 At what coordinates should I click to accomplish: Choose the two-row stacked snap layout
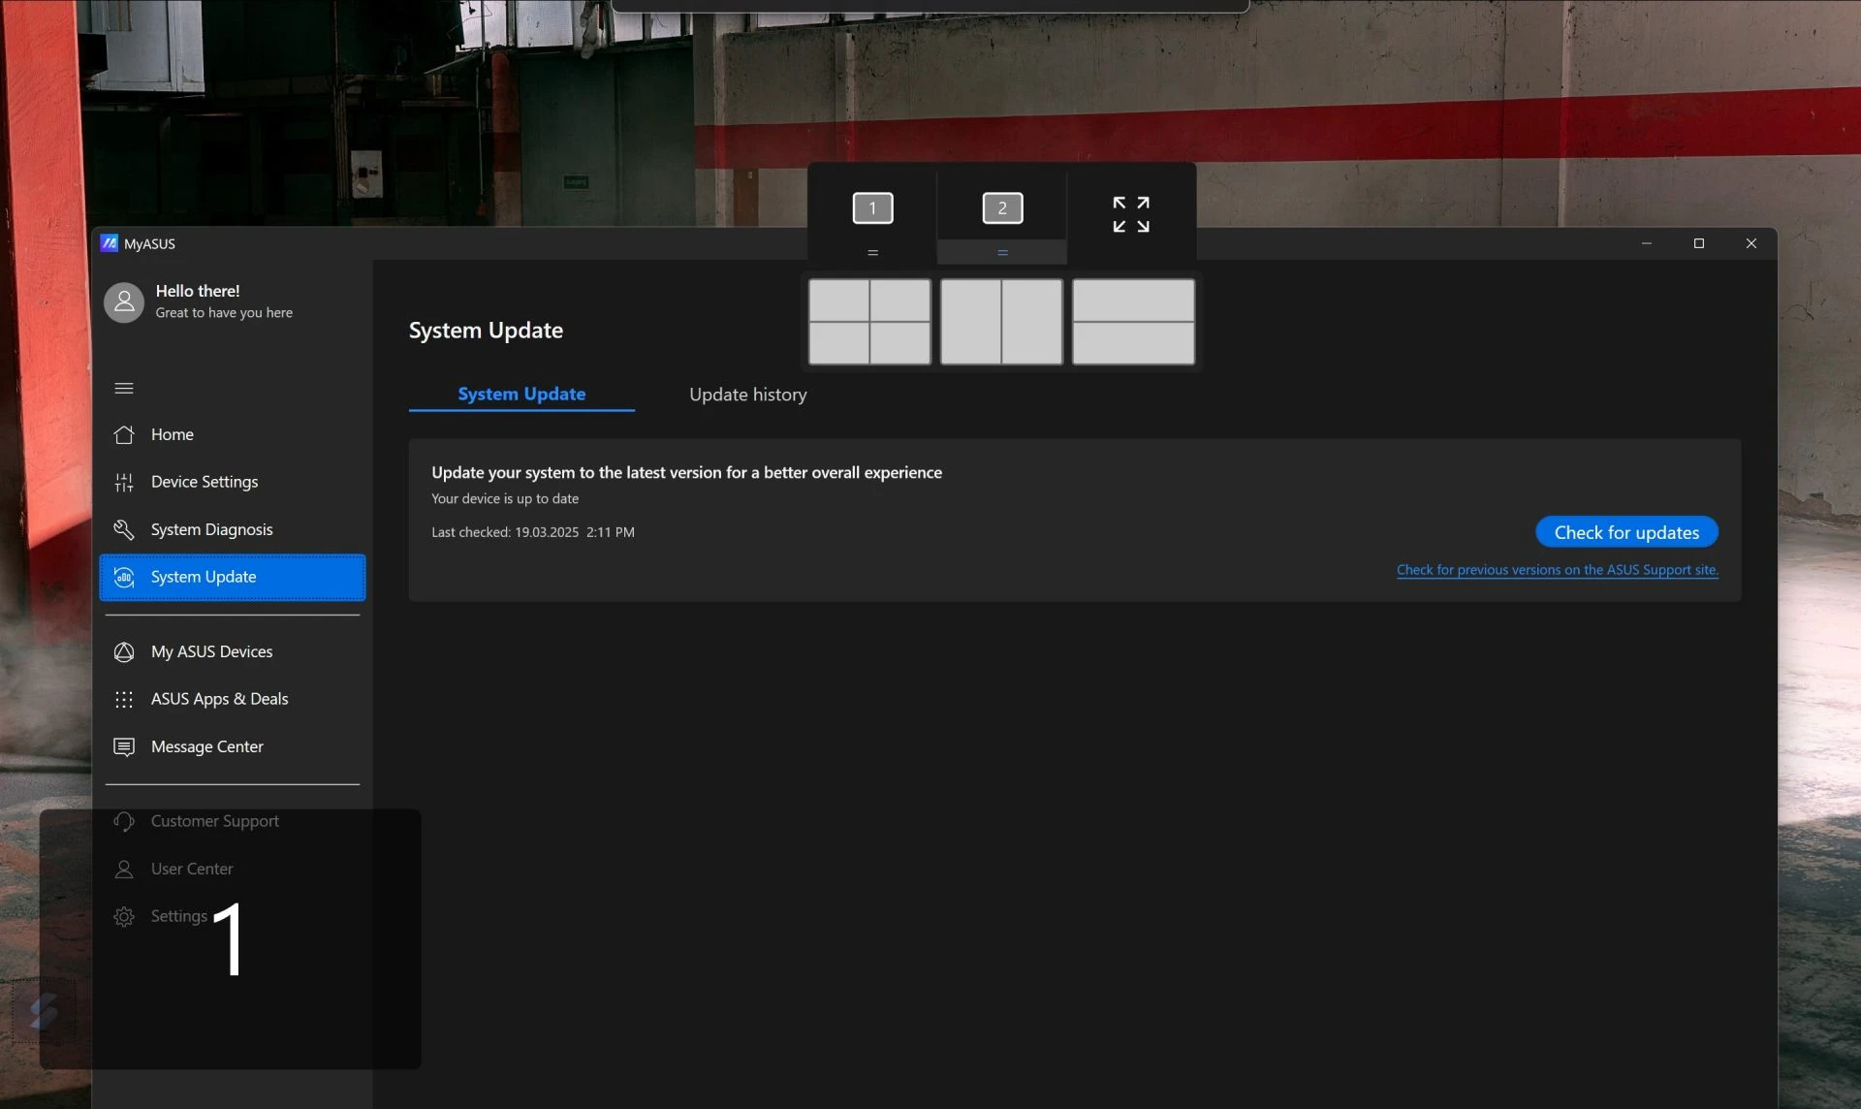coord(1133,322)
